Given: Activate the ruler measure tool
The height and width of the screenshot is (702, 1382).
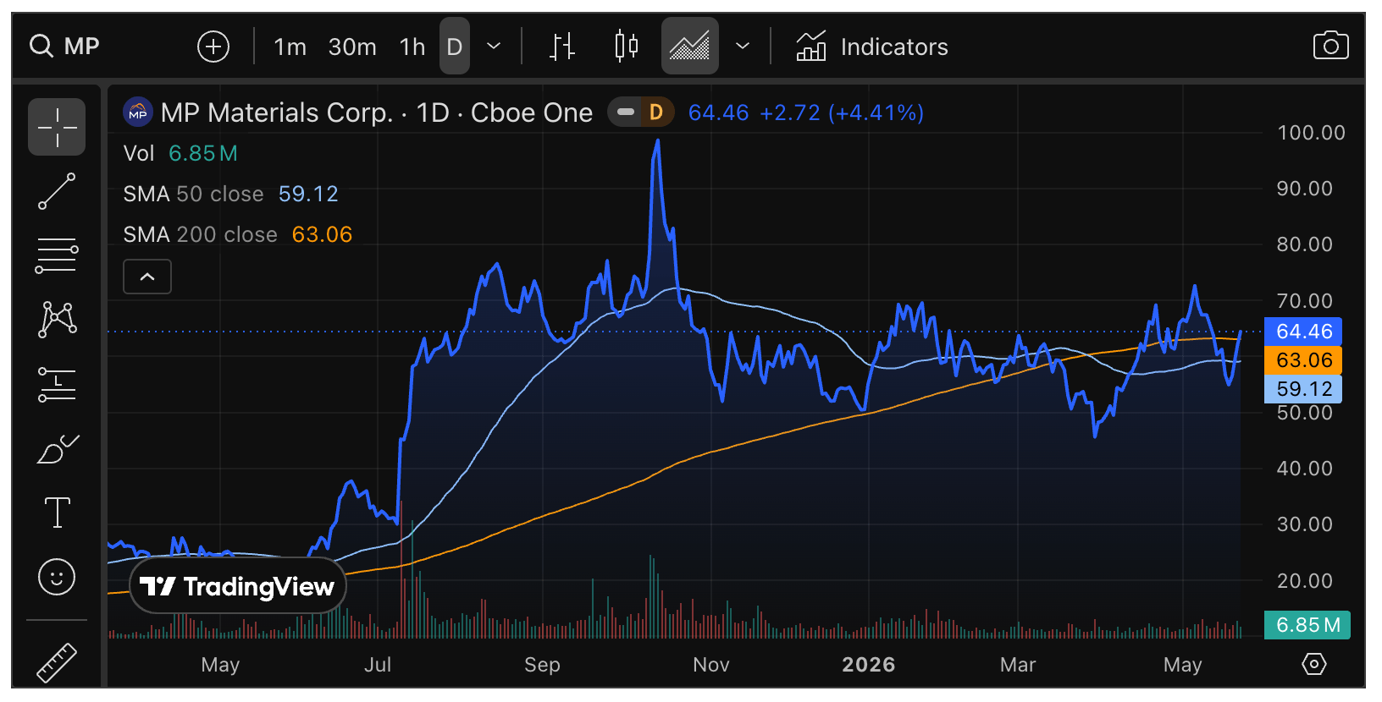Looking at the screenshot, I should 57,661.
